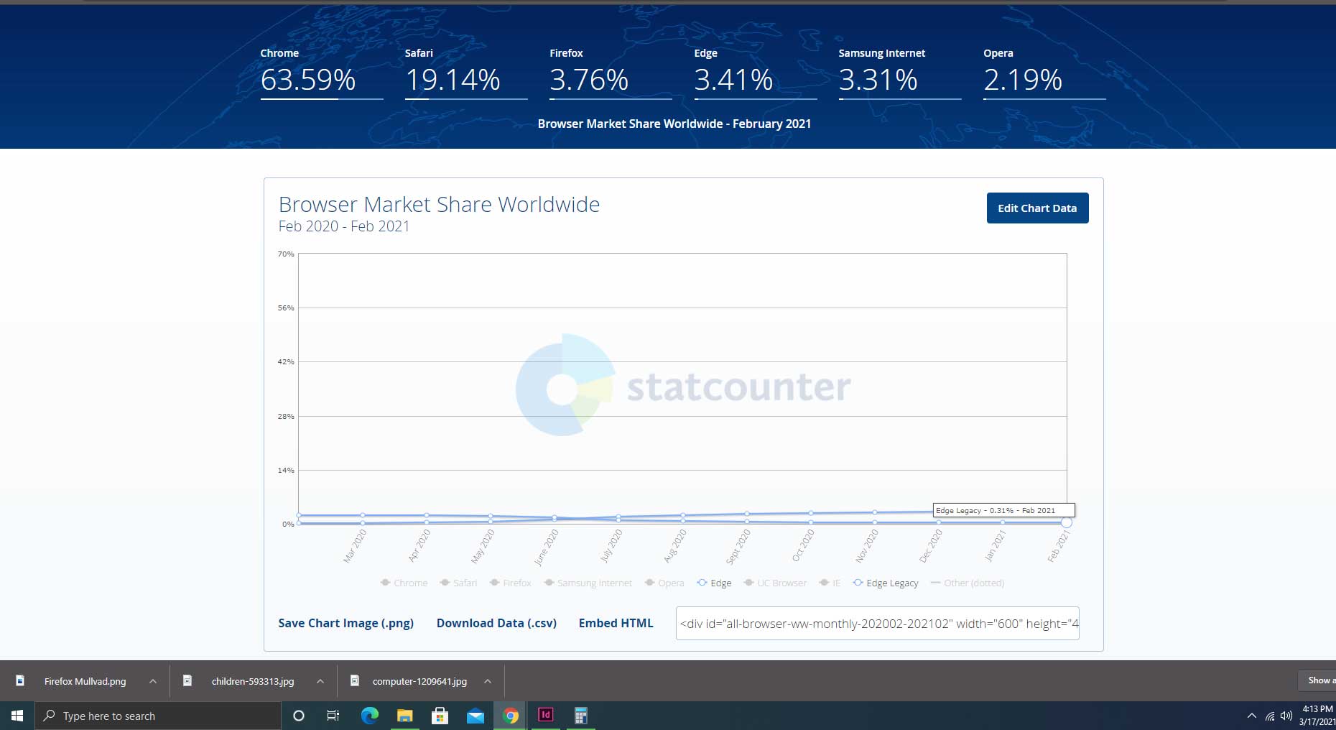Open Task View icon
This screenshot has width=1336, height=730.
(x=333, y=716)
